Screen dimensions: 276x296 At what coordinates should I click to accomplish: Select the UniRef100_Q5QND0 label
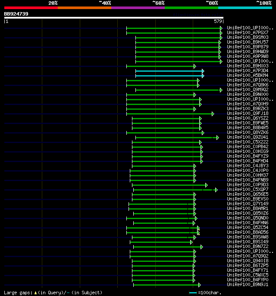248,218
